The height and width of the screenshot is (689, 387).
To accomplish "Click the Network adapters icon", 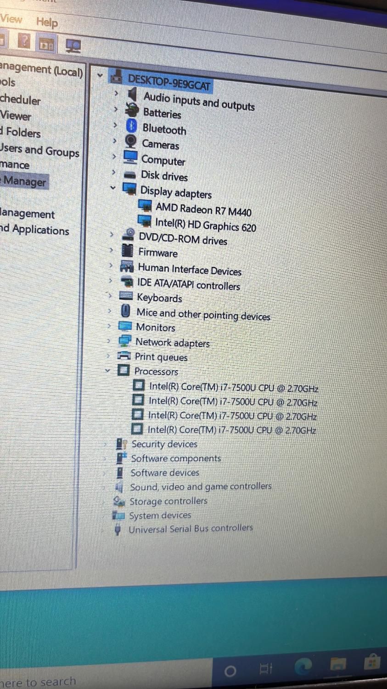I will (124, 340).
